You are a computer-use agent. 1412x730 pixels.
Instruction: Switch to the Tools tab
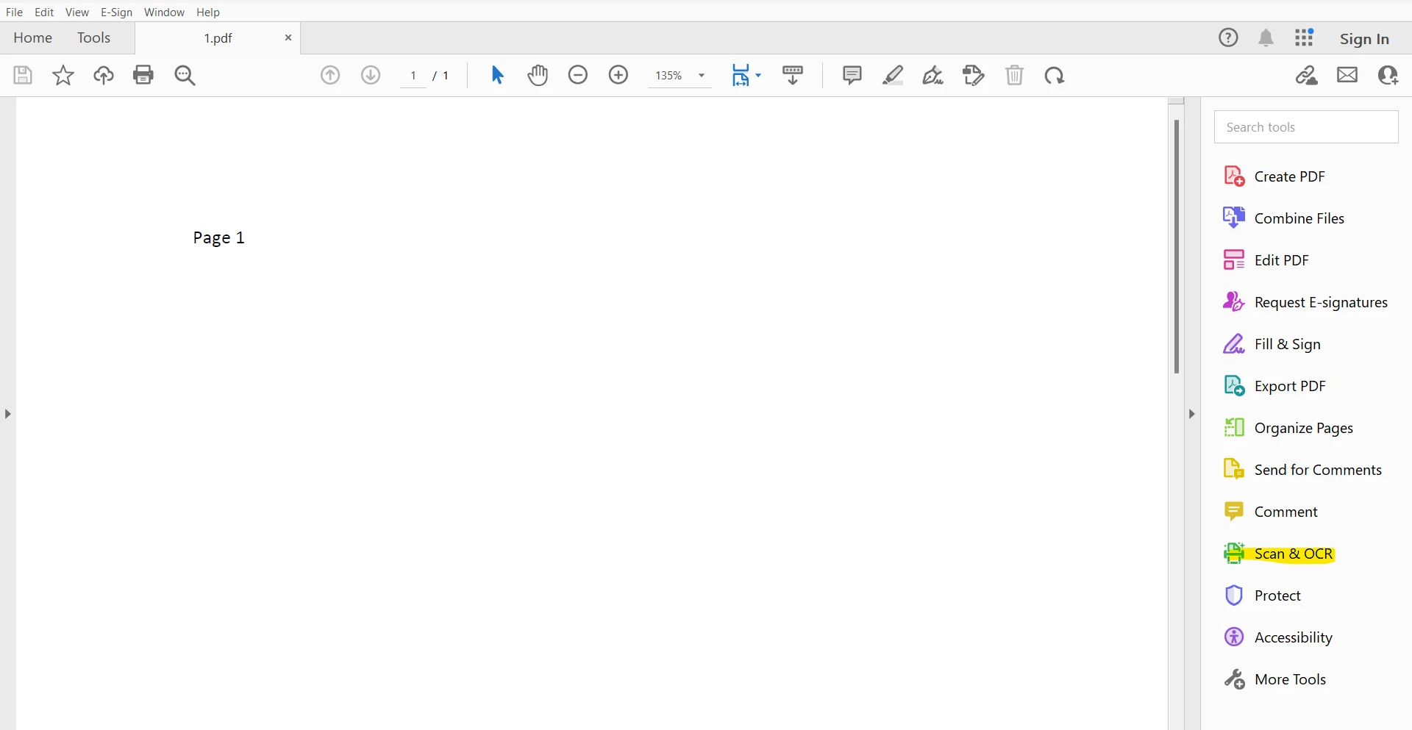[x=93, y=38]
